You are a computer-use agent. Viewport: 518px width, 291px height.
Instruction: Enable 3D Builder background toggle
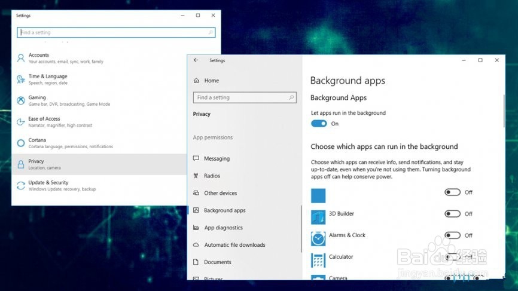tap(452, 214)
